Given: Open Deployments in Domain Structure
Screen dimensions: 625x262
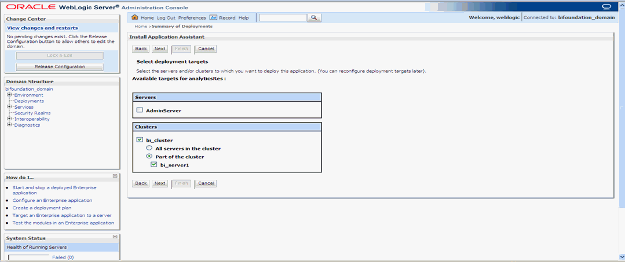Looking at the screenshot, I should (x=29, y=101).
